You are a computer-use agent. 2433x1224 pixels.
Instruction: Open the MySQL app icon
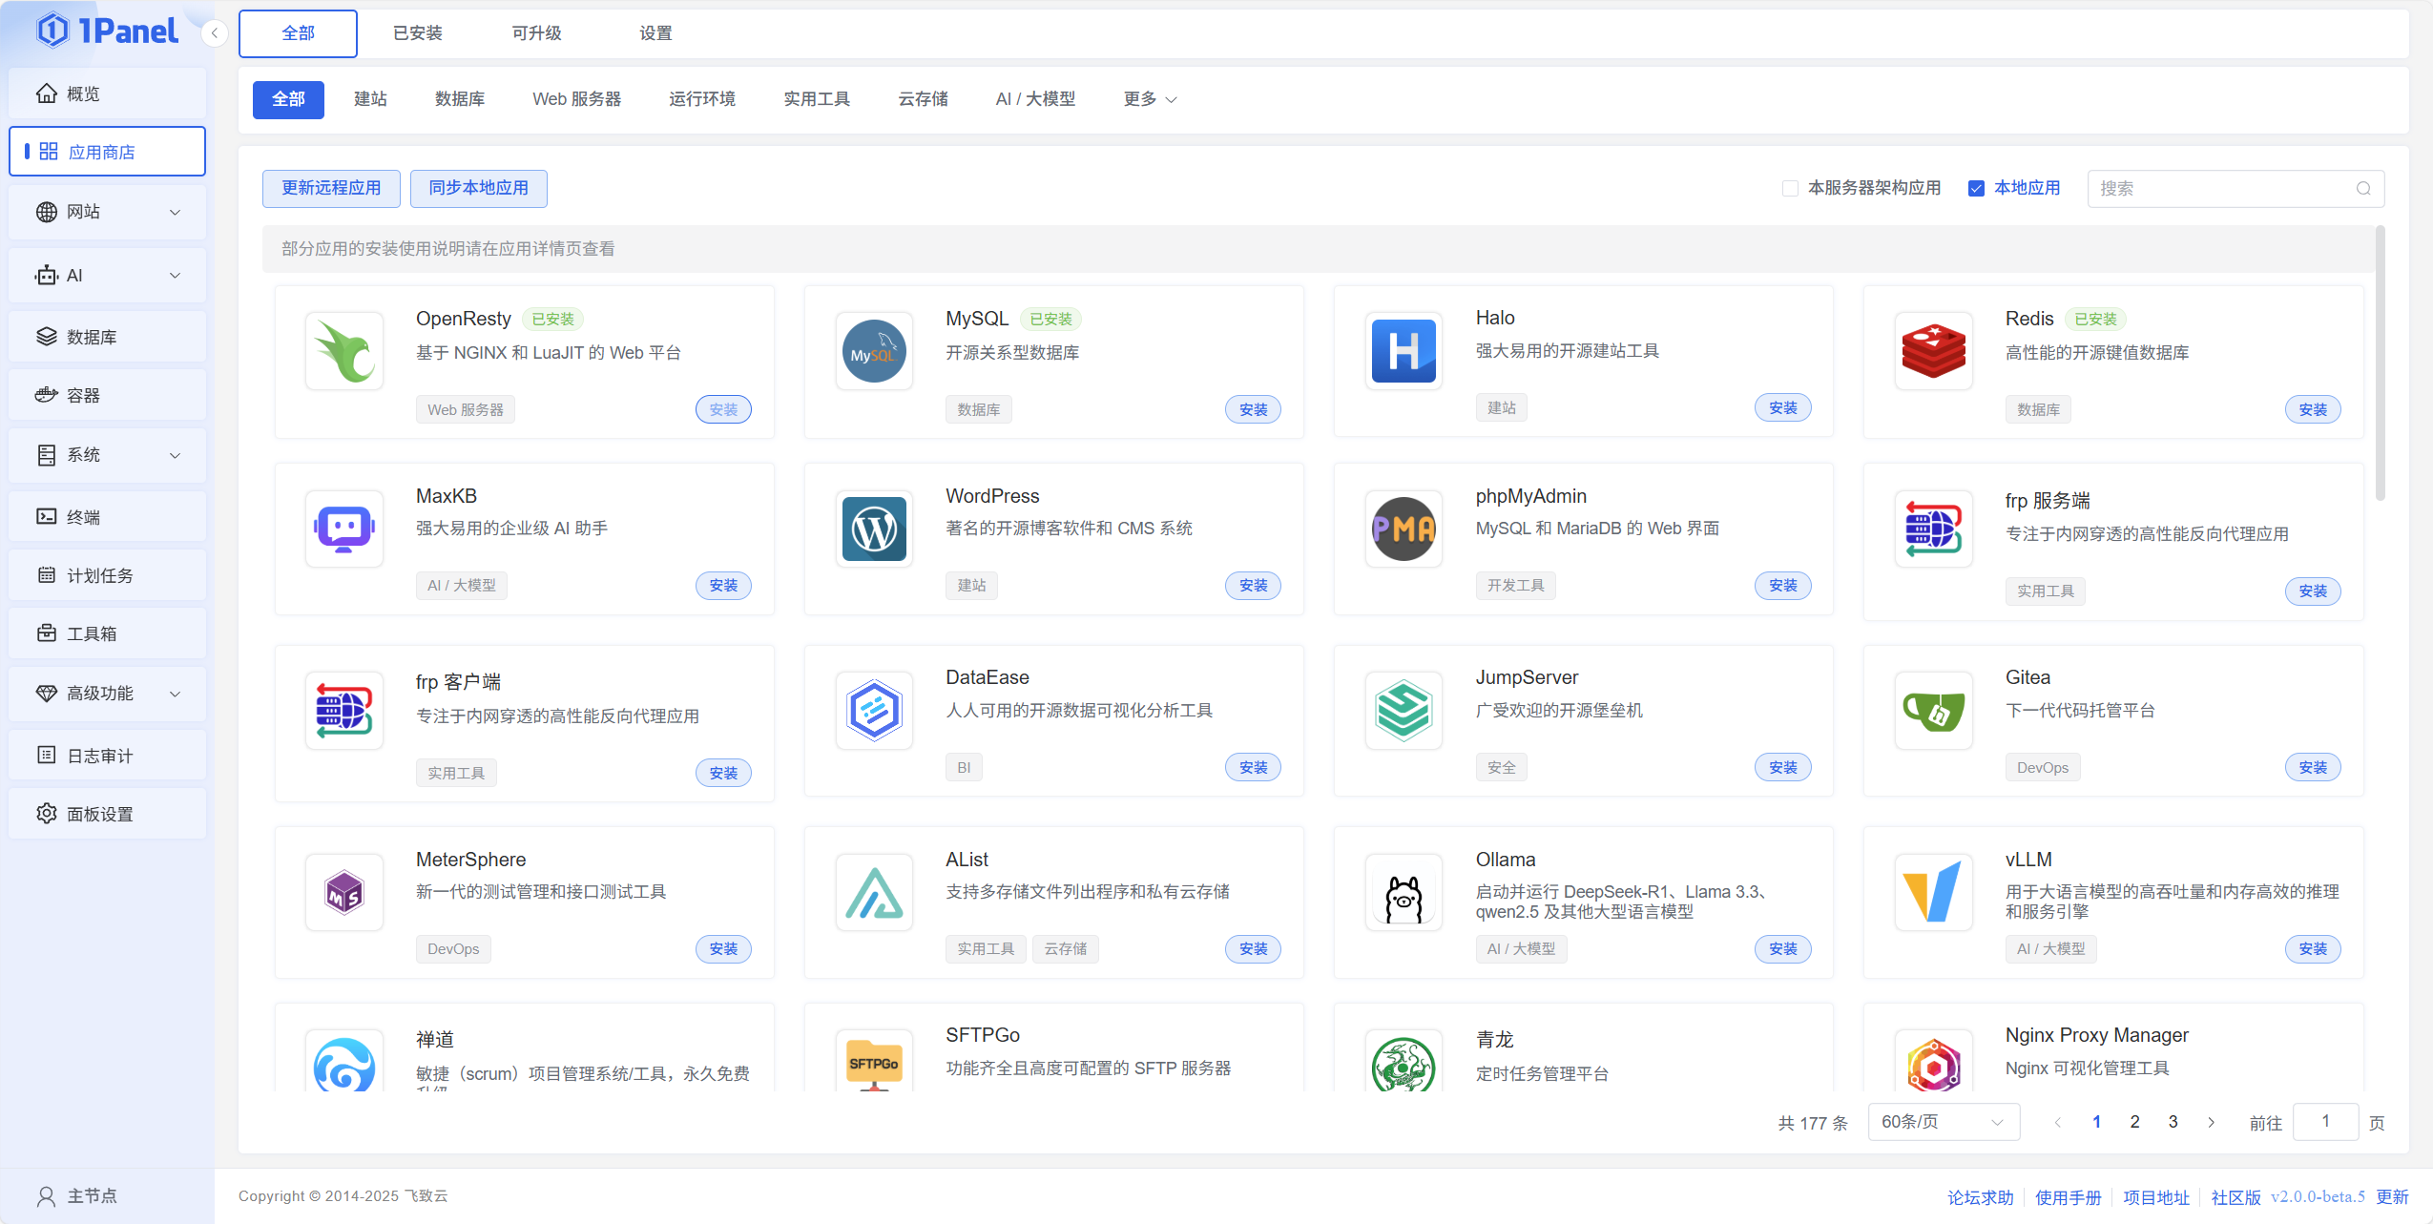pos(874,351)
